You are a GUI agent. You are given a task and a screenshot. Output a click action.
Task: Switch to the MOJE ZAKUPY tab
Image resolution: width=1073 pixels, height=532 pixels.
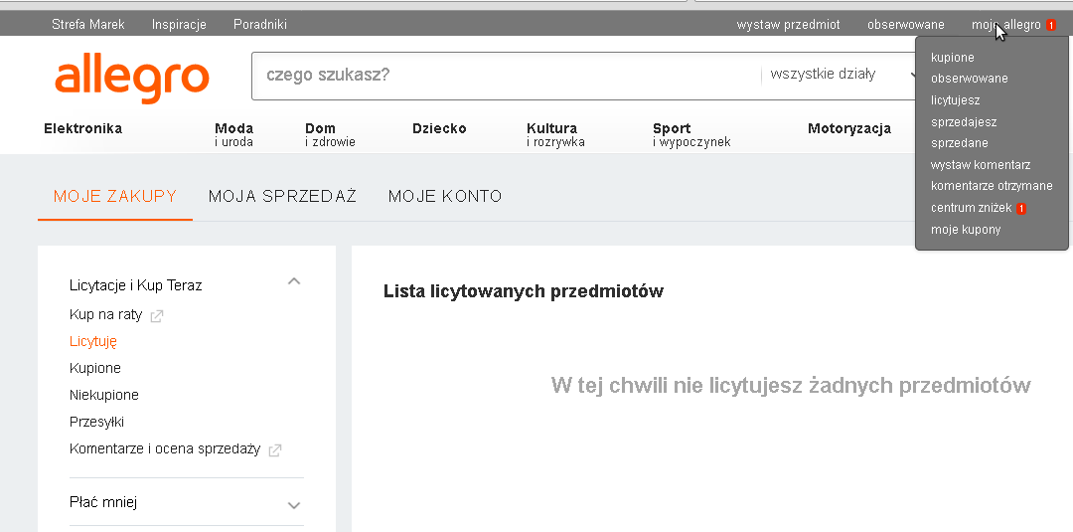coord(115,197)
